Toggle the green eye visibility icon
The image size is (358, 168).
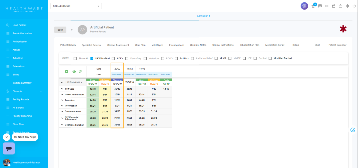point(74,72)
